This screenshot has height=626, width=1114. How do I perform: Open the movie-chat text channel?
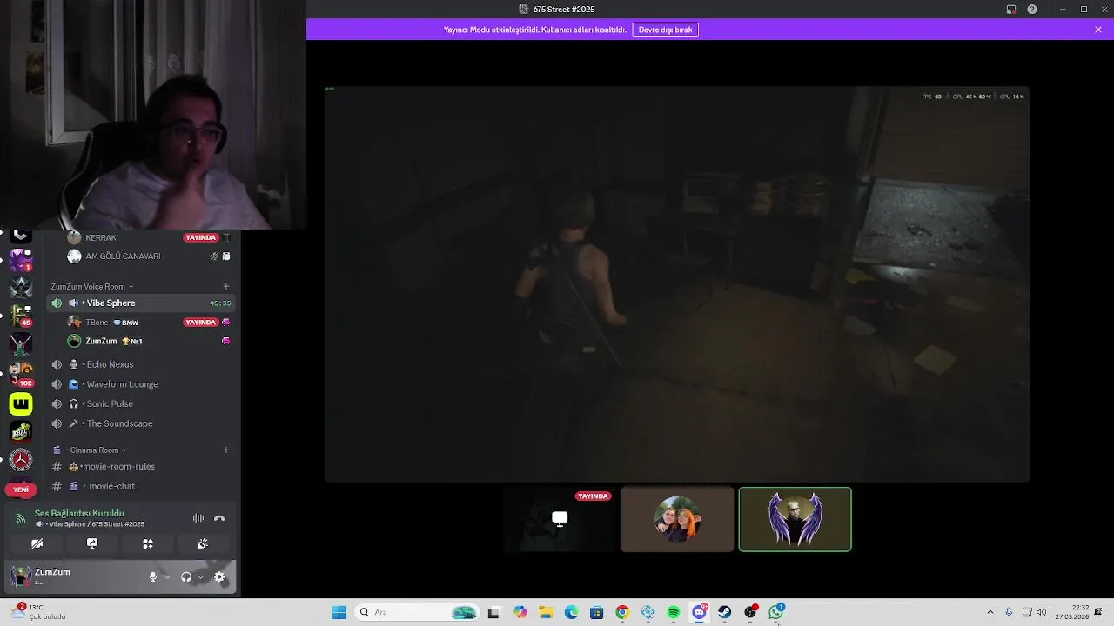point(141,486)
